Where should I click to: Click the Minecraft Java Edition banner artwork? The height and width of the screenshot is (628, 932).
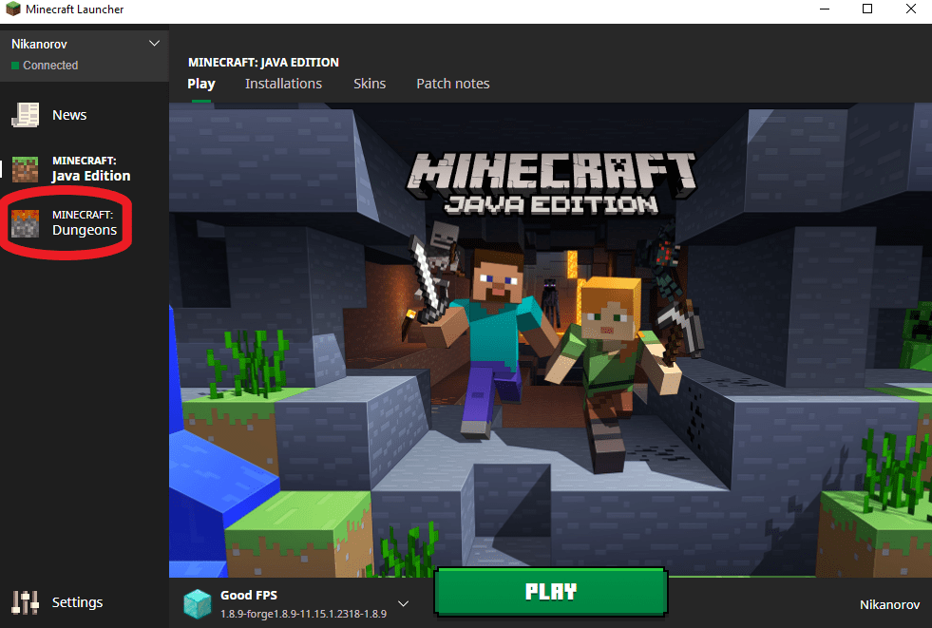550,338
